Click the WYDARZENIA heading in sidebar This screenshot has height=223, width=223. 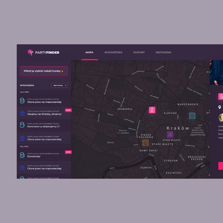click(x=27, y=85)
